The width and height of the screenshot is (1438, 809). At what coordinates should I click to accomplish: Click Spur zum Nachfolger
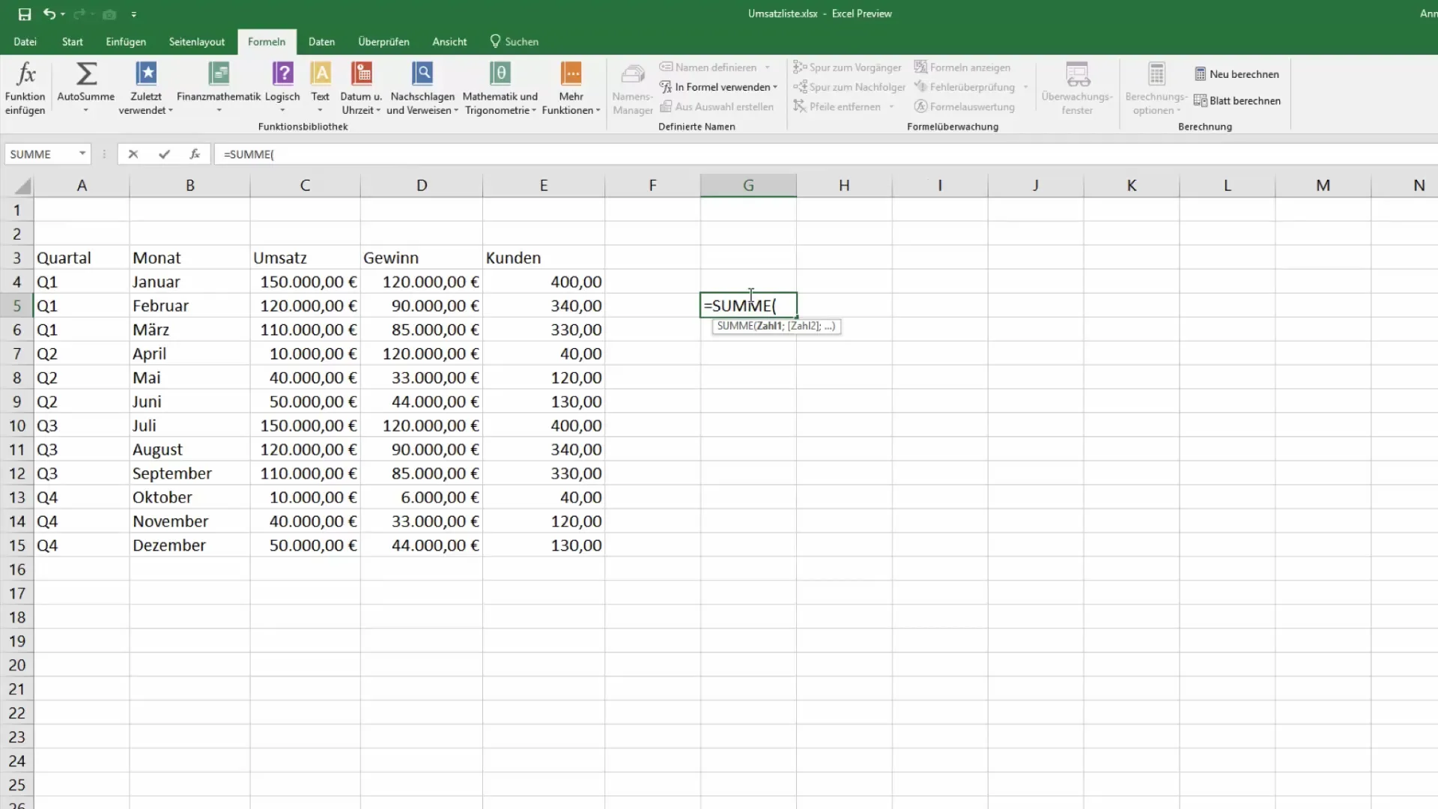coord(849,88)
